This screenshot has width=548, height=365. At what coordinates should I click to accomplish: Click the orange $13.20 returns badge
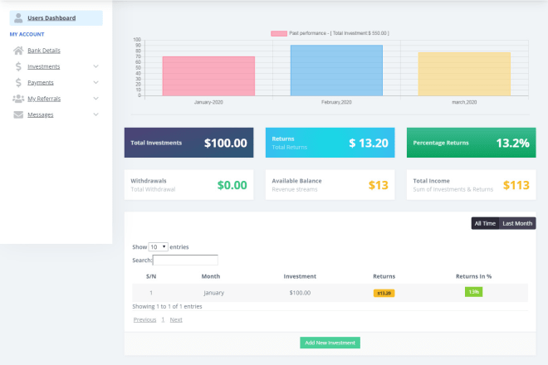(x=384, y=293)
